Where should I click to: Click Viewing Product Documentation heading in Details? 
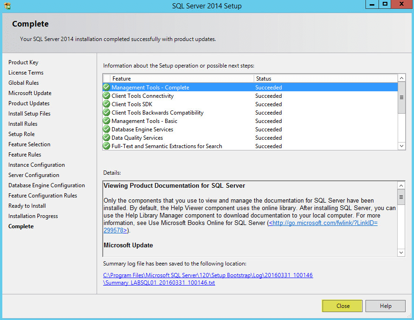coord(174,185)
